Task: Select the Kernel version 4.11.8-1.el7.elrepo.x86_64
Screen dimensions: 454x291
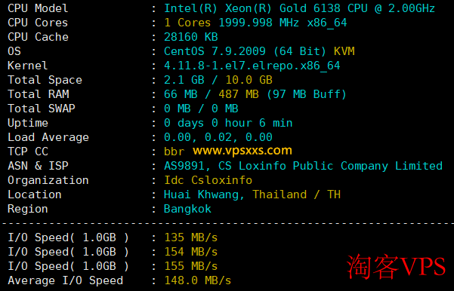Action: click(252, 66)
